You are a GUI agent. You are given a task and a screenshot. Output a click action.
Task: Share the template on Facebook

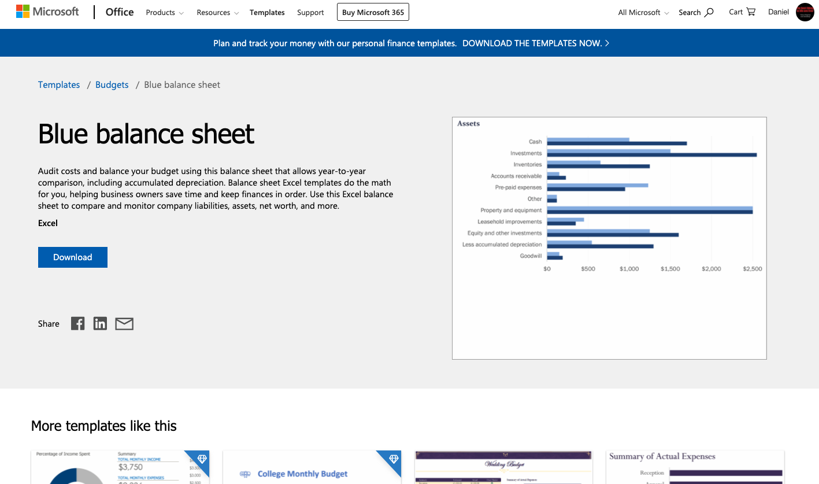tap(77, 323)
